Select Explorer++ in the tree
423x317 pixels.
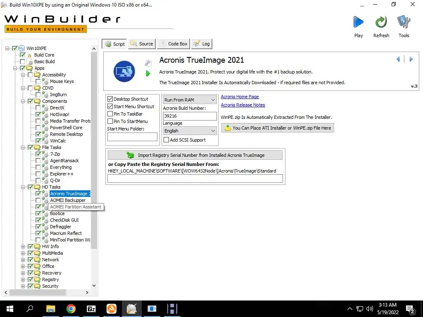62,174
